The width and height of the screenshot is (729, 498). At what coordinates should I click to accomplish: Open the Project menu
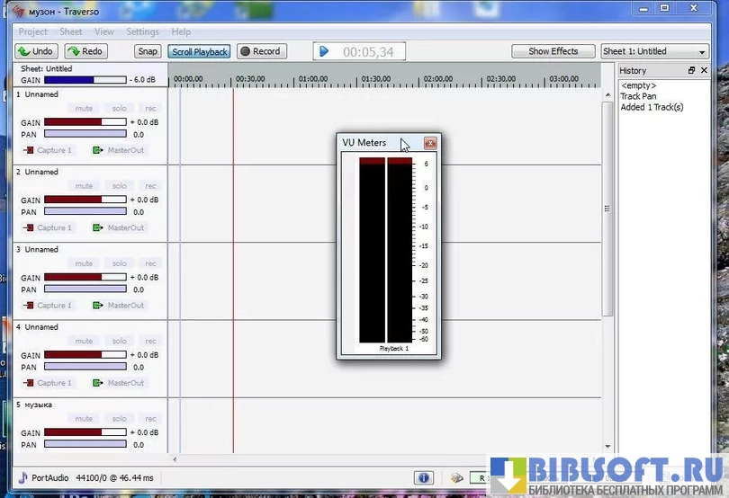coord(33,31)
